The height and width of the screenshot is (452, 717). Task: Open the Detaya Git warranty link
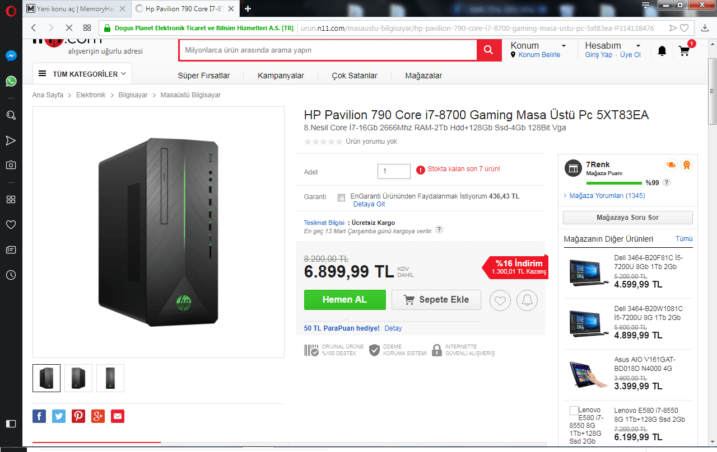point(369,204)
